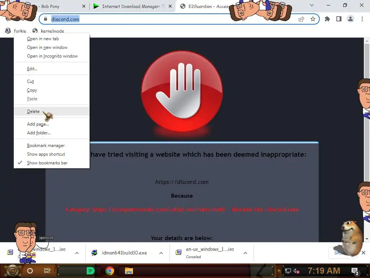Expand options for first windows iso download

(x=77, y=253)
